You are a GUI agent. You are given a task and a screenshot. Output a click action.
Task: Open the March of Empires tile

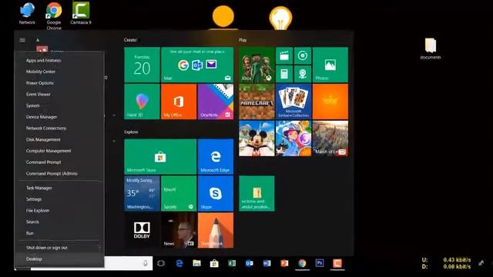pos(330,138)
